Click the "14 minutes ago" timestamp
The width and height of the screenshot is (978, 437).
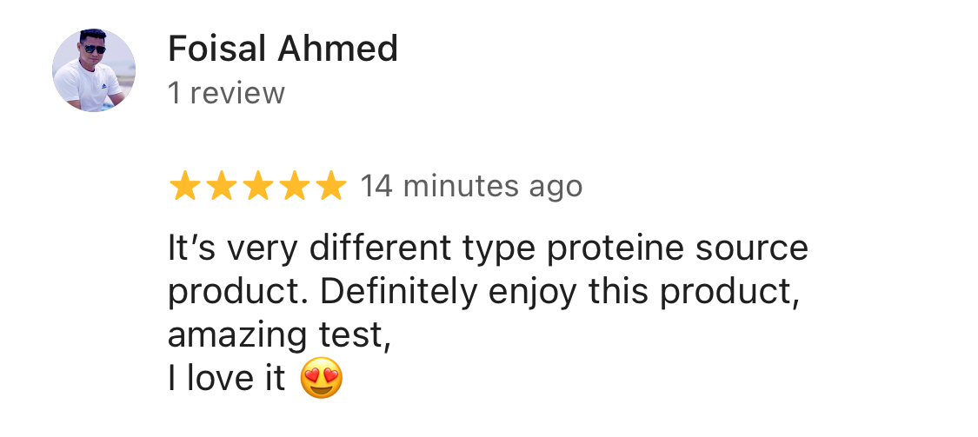click(471, 186)
